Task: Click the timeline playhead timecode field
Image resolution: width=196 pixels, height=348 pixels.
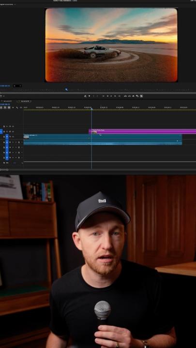Action: [x=5, y=104]
